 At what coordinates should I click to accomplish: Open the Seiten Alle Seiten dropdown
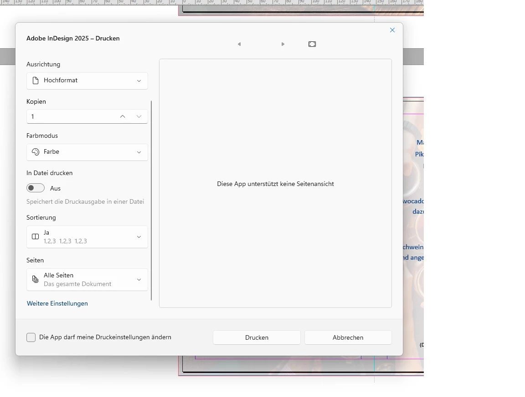point(87,279)
